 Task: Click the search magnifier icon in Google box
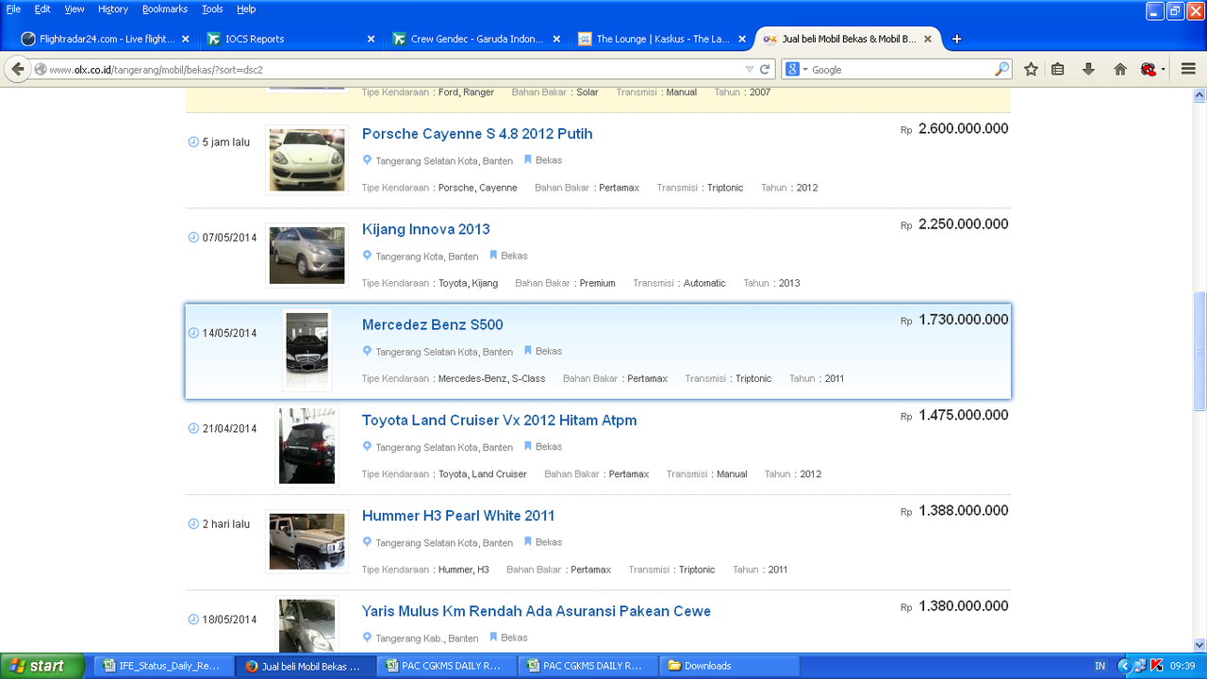click(x=1001, y=69)
